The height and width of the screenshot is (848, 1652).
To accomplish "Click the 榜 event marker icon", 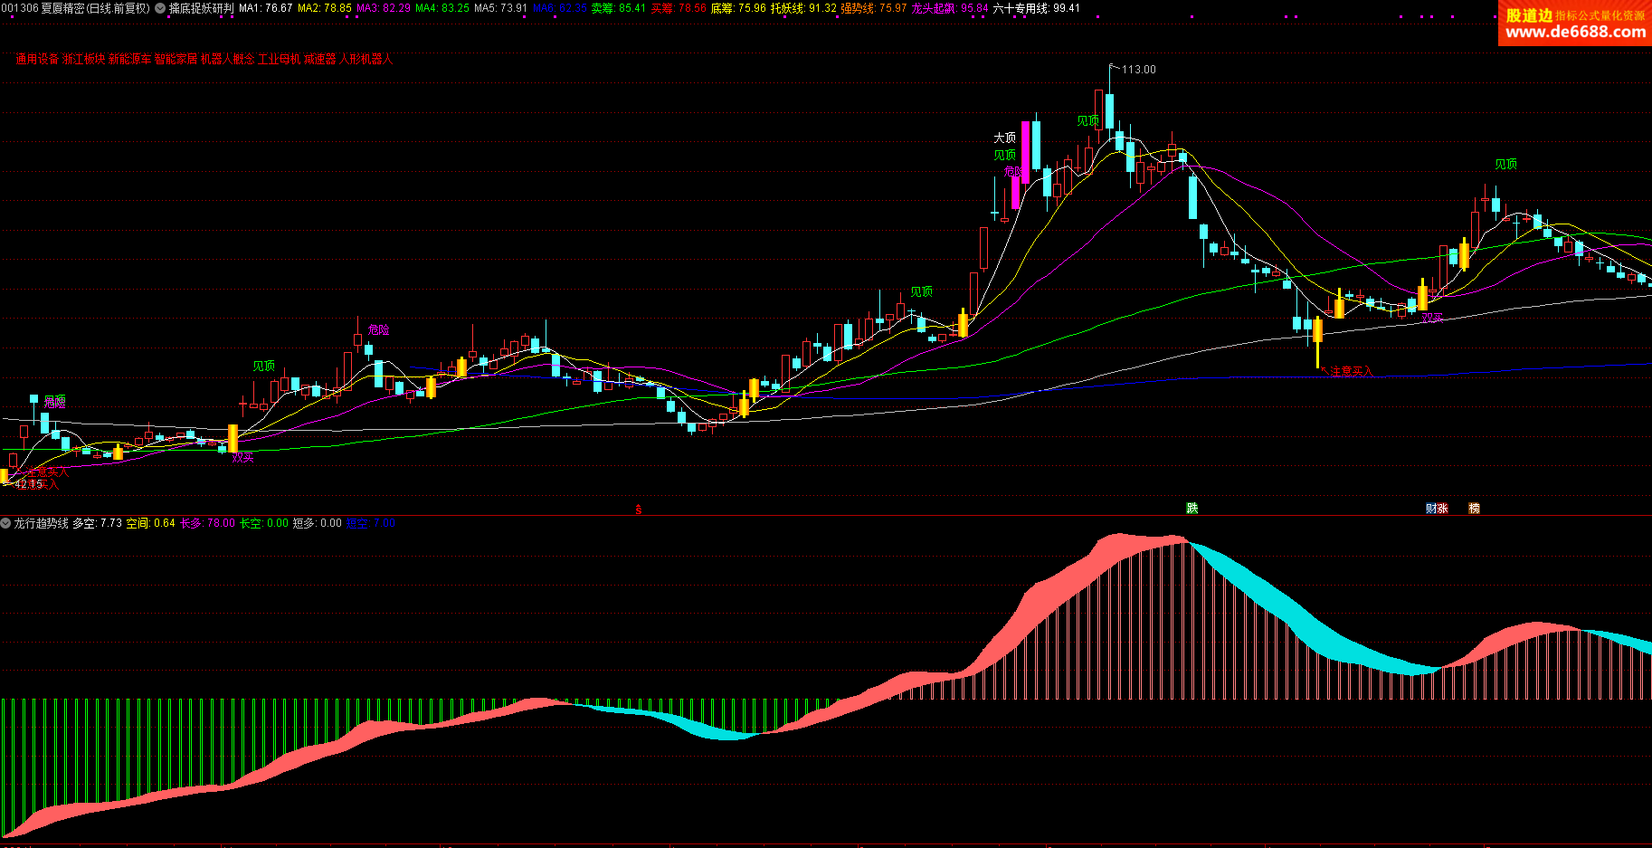I will point(1474,509).
